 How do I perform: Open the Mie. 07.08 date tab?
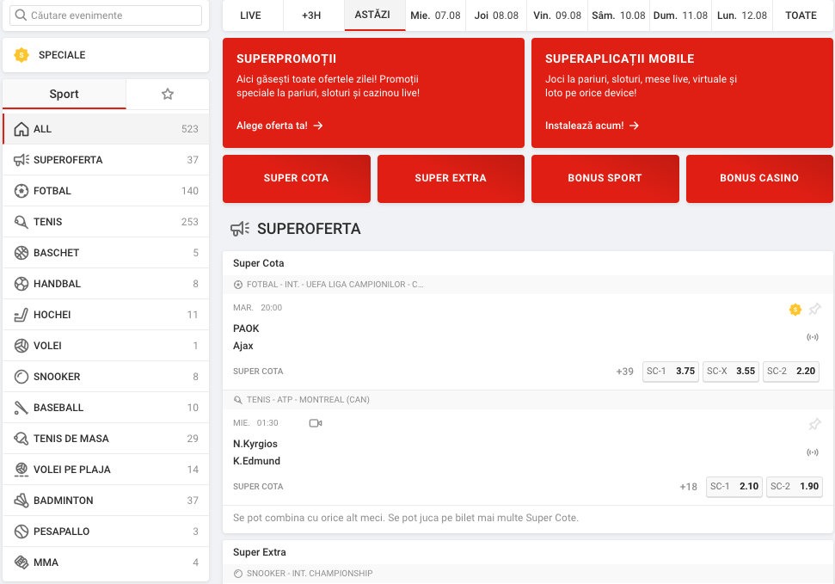point(436,15)
